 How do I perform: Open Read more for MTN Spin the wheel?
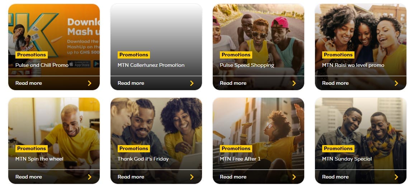tap(28, 177)
